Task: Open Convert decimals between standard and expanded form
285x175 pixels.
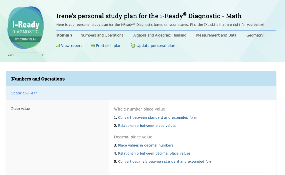Action: [166, 161]
